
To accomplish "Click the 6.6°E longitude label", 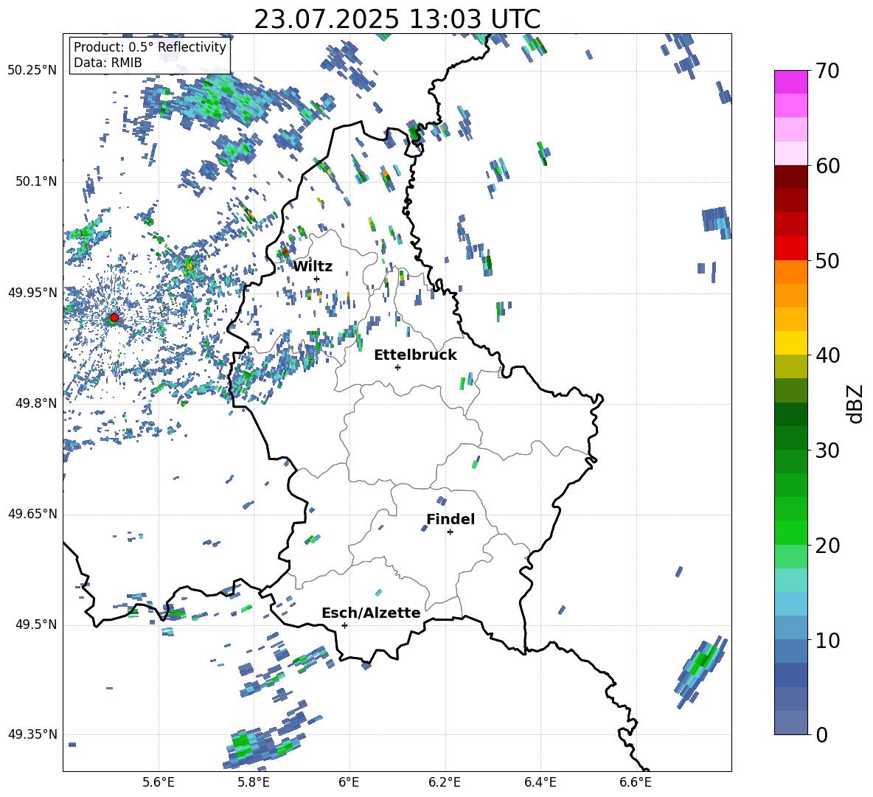I will coord(636,782).
